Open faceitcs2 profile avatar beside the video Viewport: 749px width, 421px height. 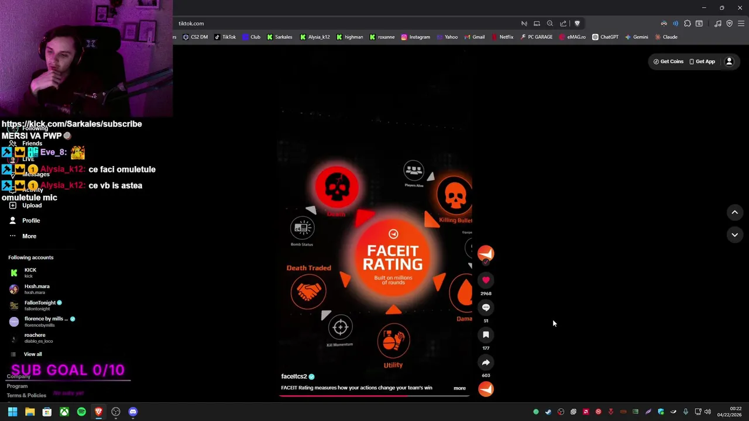coord(486,253)
